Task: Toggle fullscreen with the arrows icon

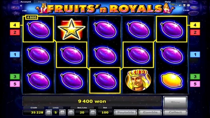Action: coord(184,5)
